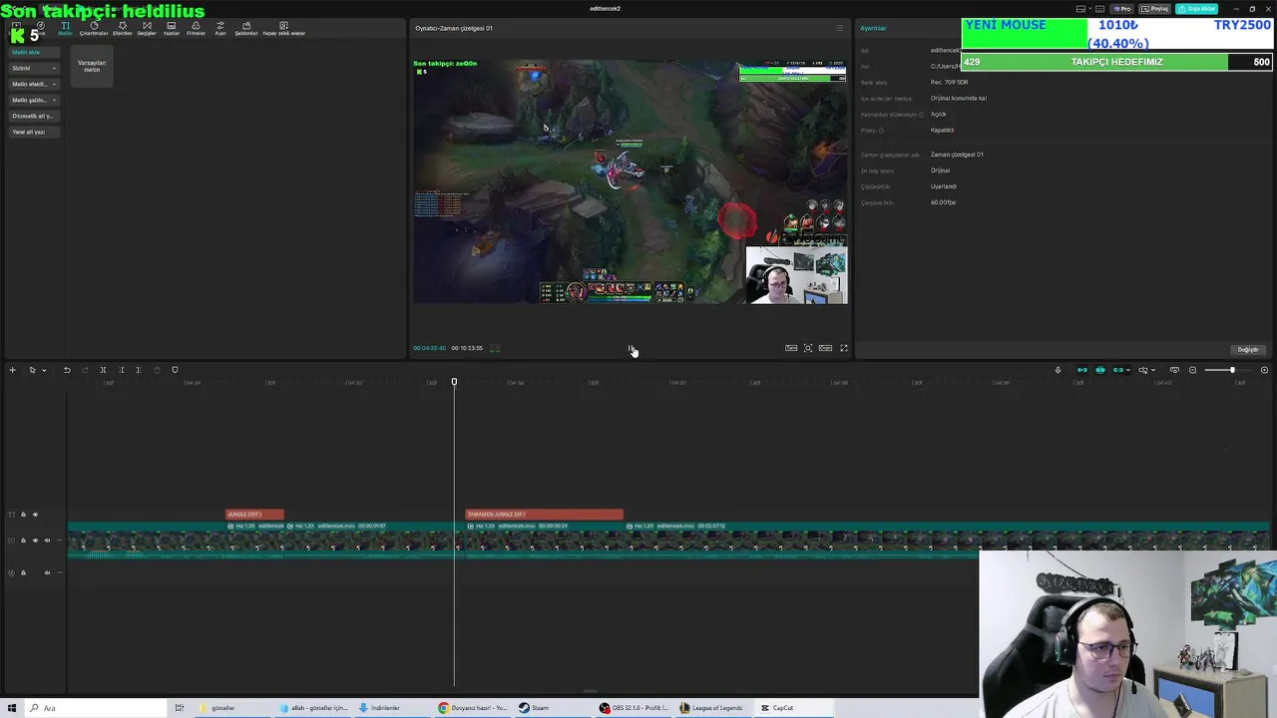Open the Şablonlar templates tab
Viewport: 1277px width, 718px height.
coord(246,28)
